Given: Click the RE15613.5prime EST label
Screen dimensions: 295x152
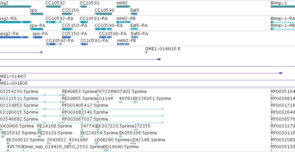Looking at the screenshot, I should pyautogui.click(x=19, y=133).
